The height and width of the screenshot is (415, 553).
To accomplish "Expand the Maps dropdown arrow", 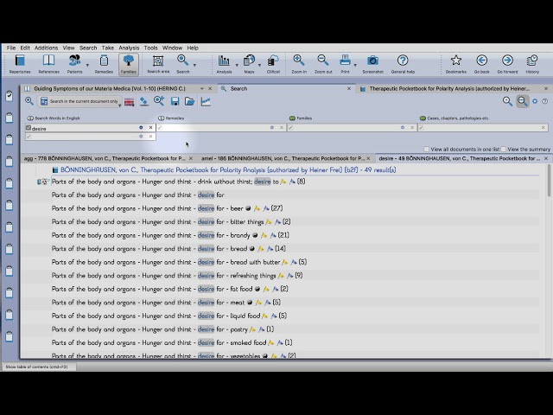I will pos(259,66).
